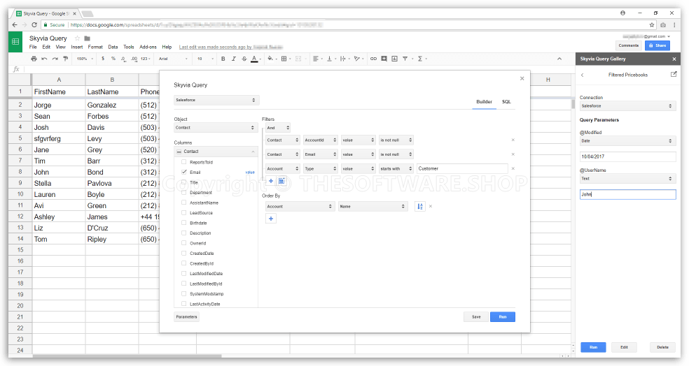
Task: Add a filter condition with plus icon
Action: [x=271, y=181]
